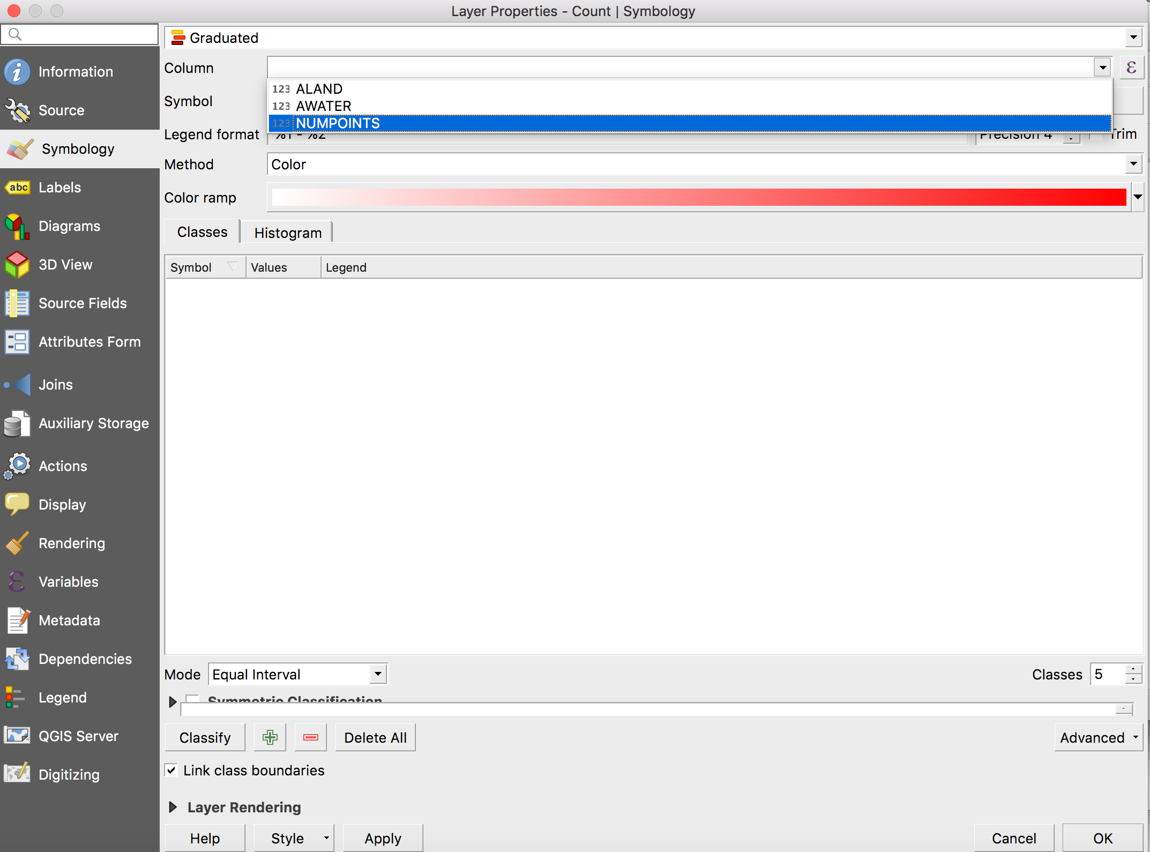Remove class with red minus icon
The image size is (1150, 852).
[x=311, y=738]
